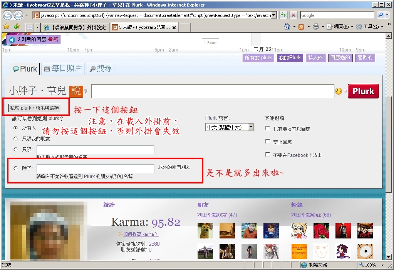This screenshot has width=394, height=270.
Task: Click the printer icon in toolbar
Action: (x=316, y=27)
